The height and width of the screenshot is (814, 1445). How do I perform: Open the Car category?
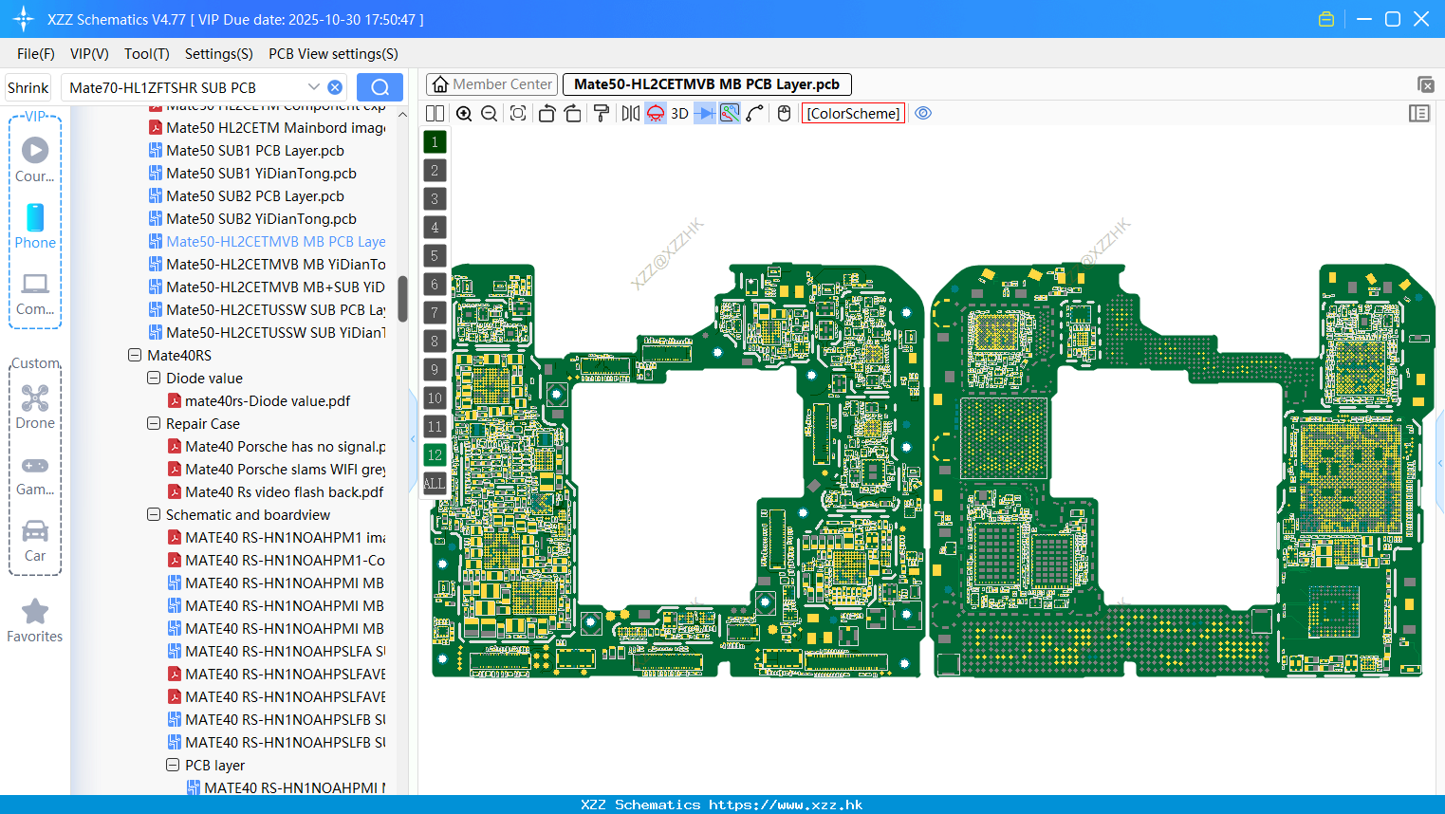coord(35,541)
